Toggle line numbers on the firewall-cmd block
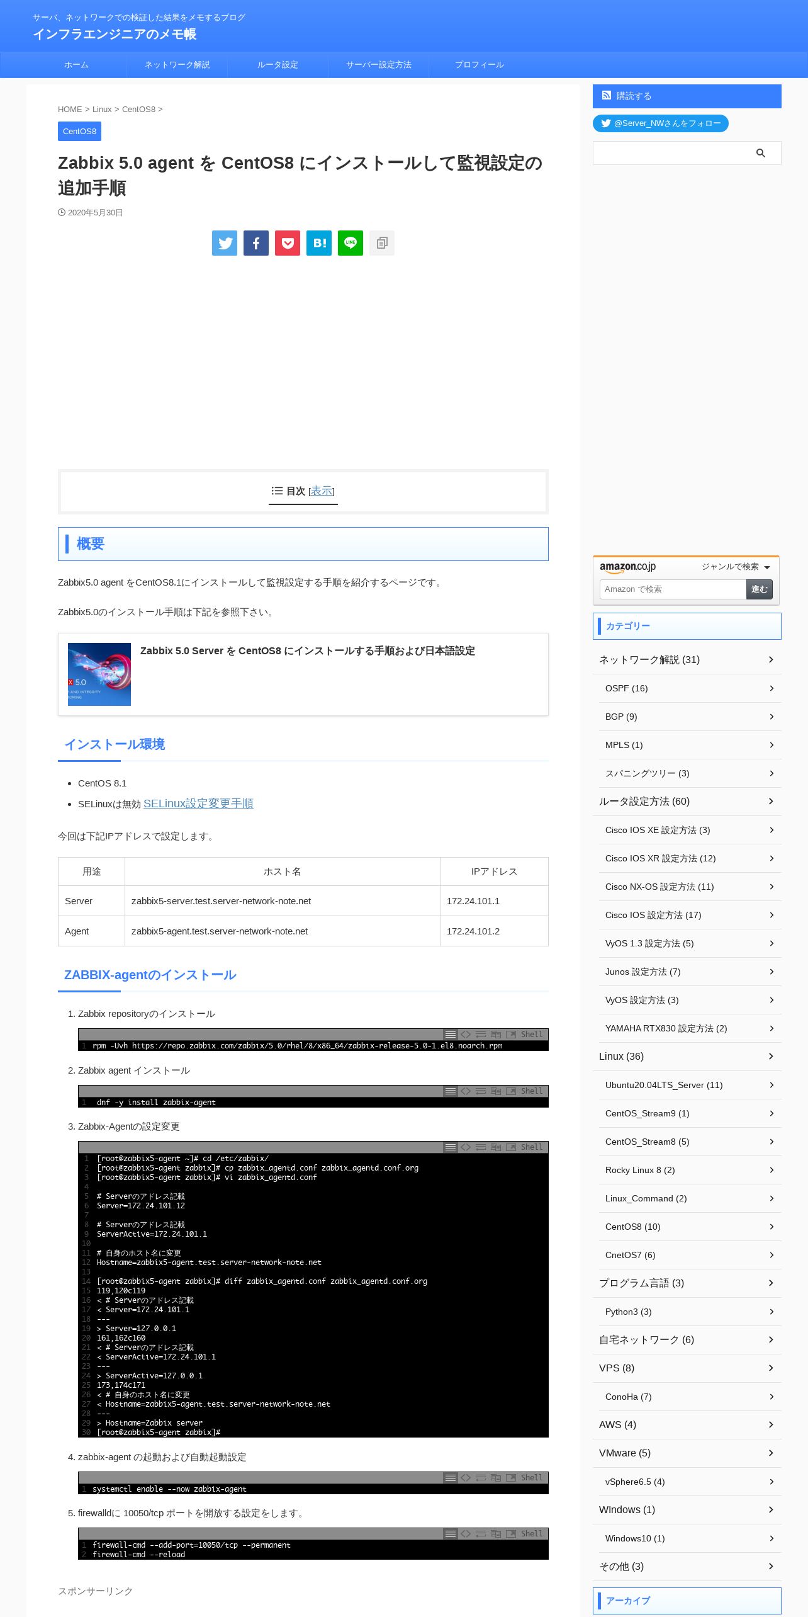 click(451, 1534)
